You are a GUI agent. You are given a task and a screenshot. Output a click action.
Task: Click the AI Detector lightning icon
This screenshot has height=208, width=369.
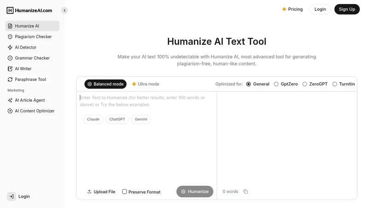click(x=10, y=48)
